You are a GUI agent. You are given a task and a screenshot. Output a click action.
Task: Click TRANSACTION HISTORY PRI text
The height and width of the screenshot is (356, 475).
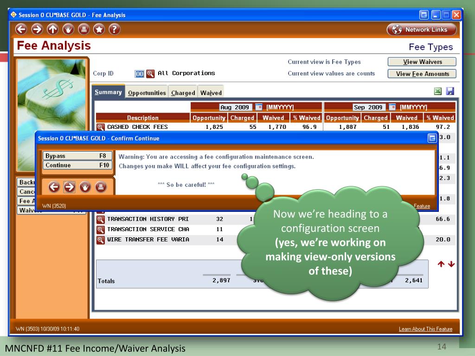[x=148, y=219]
